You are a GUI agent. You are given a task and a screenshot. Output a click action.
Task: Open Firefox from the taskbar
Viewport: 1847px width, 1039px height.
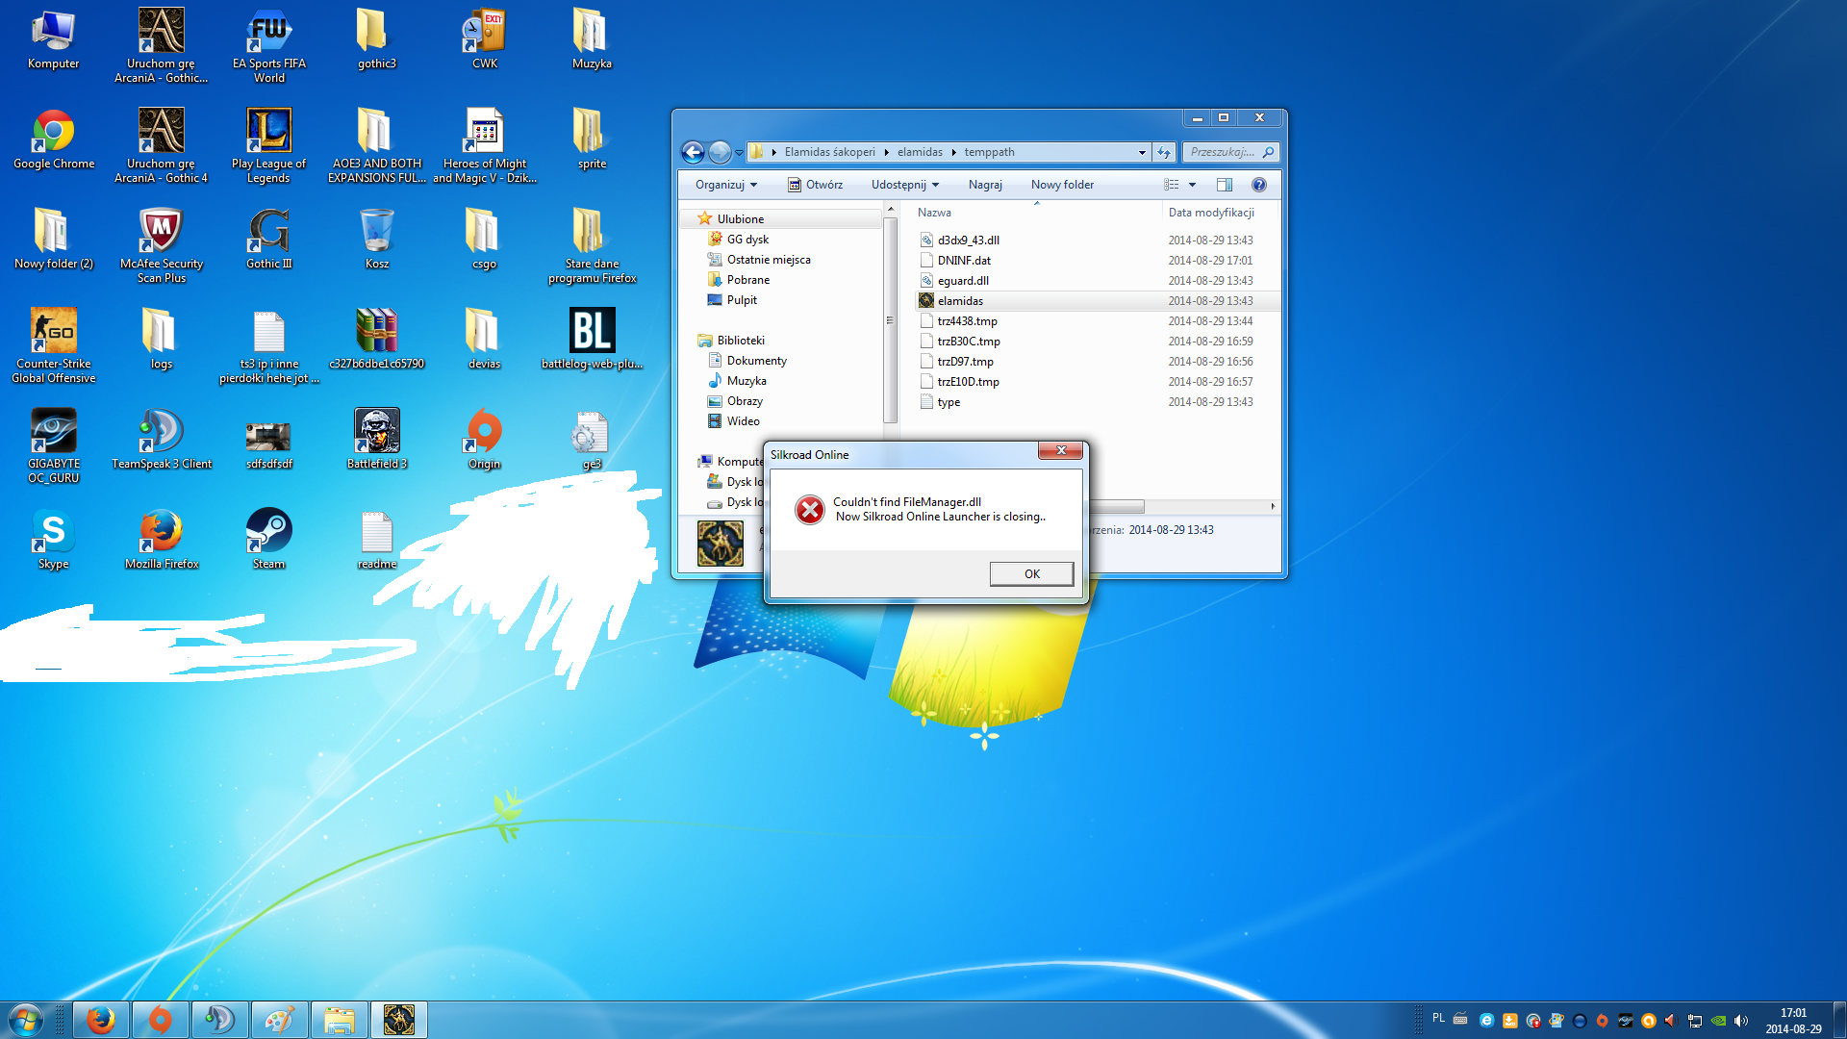click(x=101, y=1020)
